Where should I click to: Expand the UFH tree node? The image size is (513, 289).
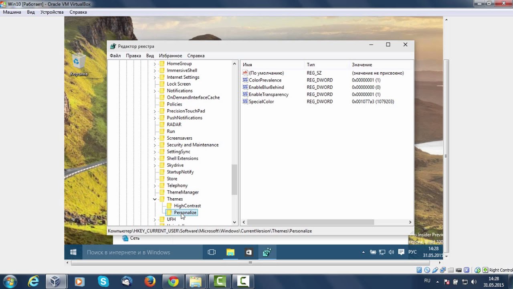(155, 220)
